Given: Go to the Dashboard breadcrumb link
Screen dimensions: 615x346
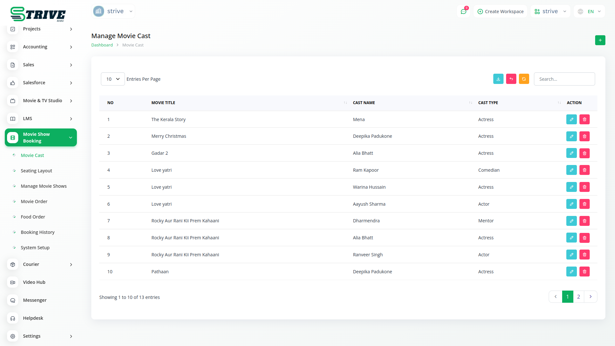Looking at the screenshot, I should (x=102, y=45).
